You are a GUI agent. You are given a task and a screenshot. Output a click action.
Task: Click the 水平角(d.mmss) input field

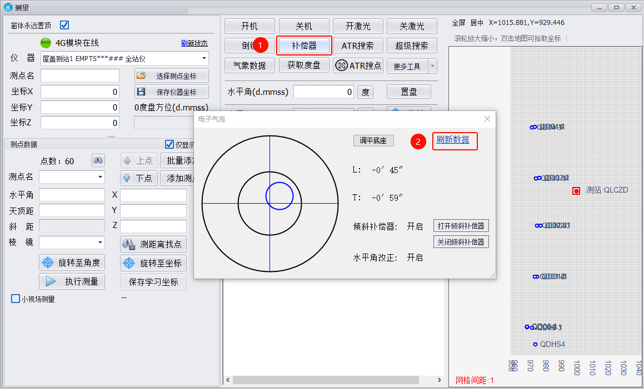click(323, 92)
